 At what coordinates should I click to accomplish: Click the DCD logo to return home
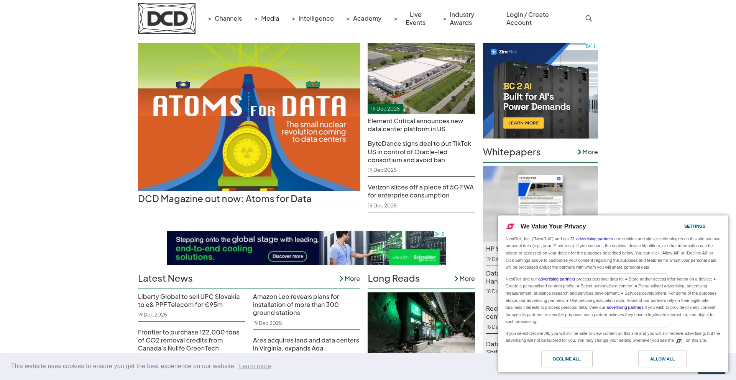pyautogui.click(x=166, y=18)
